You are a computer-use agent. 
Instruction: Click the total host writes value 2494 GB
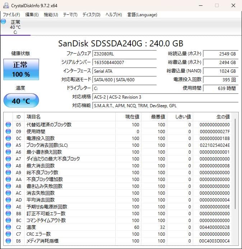point(221,62)
